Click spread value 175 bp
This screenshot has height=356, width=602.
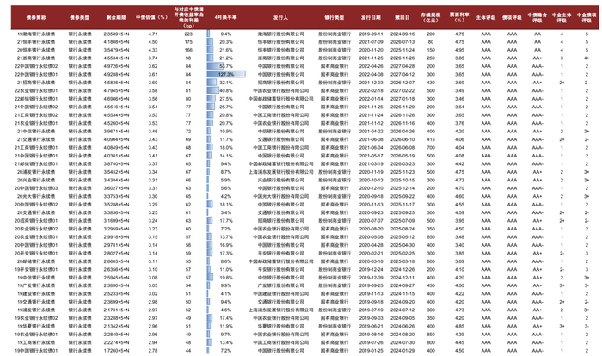coord(188,42)
